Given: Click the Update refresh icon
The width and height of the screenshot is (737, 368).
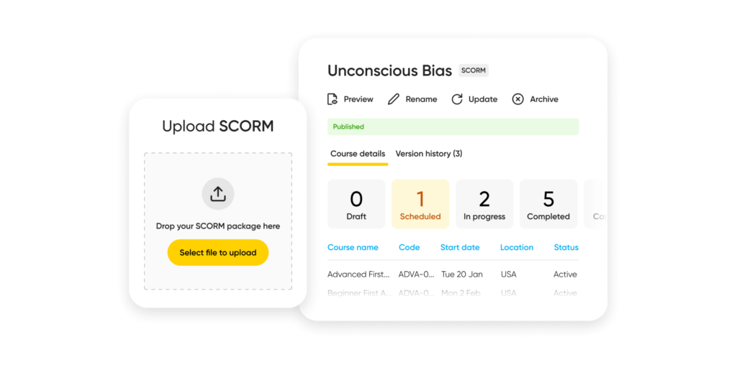Looking at the screenshot, I should click(x=457, y=99).
